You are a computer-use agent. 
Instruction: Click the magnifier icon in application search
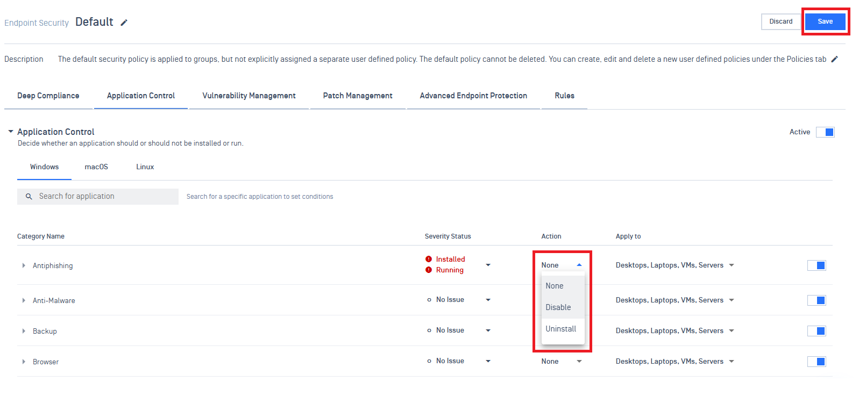pyautogui.click(x=29, y=197)
